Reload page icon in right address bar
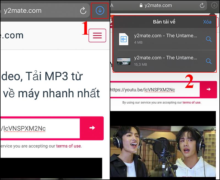This screenshot has height=180, width=220. pos(202,5)
